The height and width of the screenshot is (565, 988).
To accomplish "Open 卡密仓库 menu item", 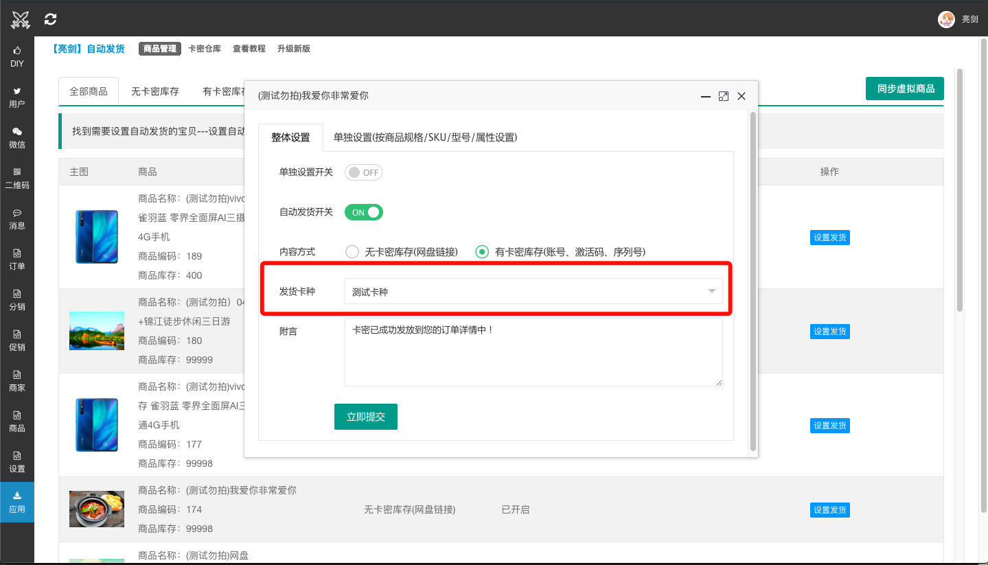I will click(205, 49).
